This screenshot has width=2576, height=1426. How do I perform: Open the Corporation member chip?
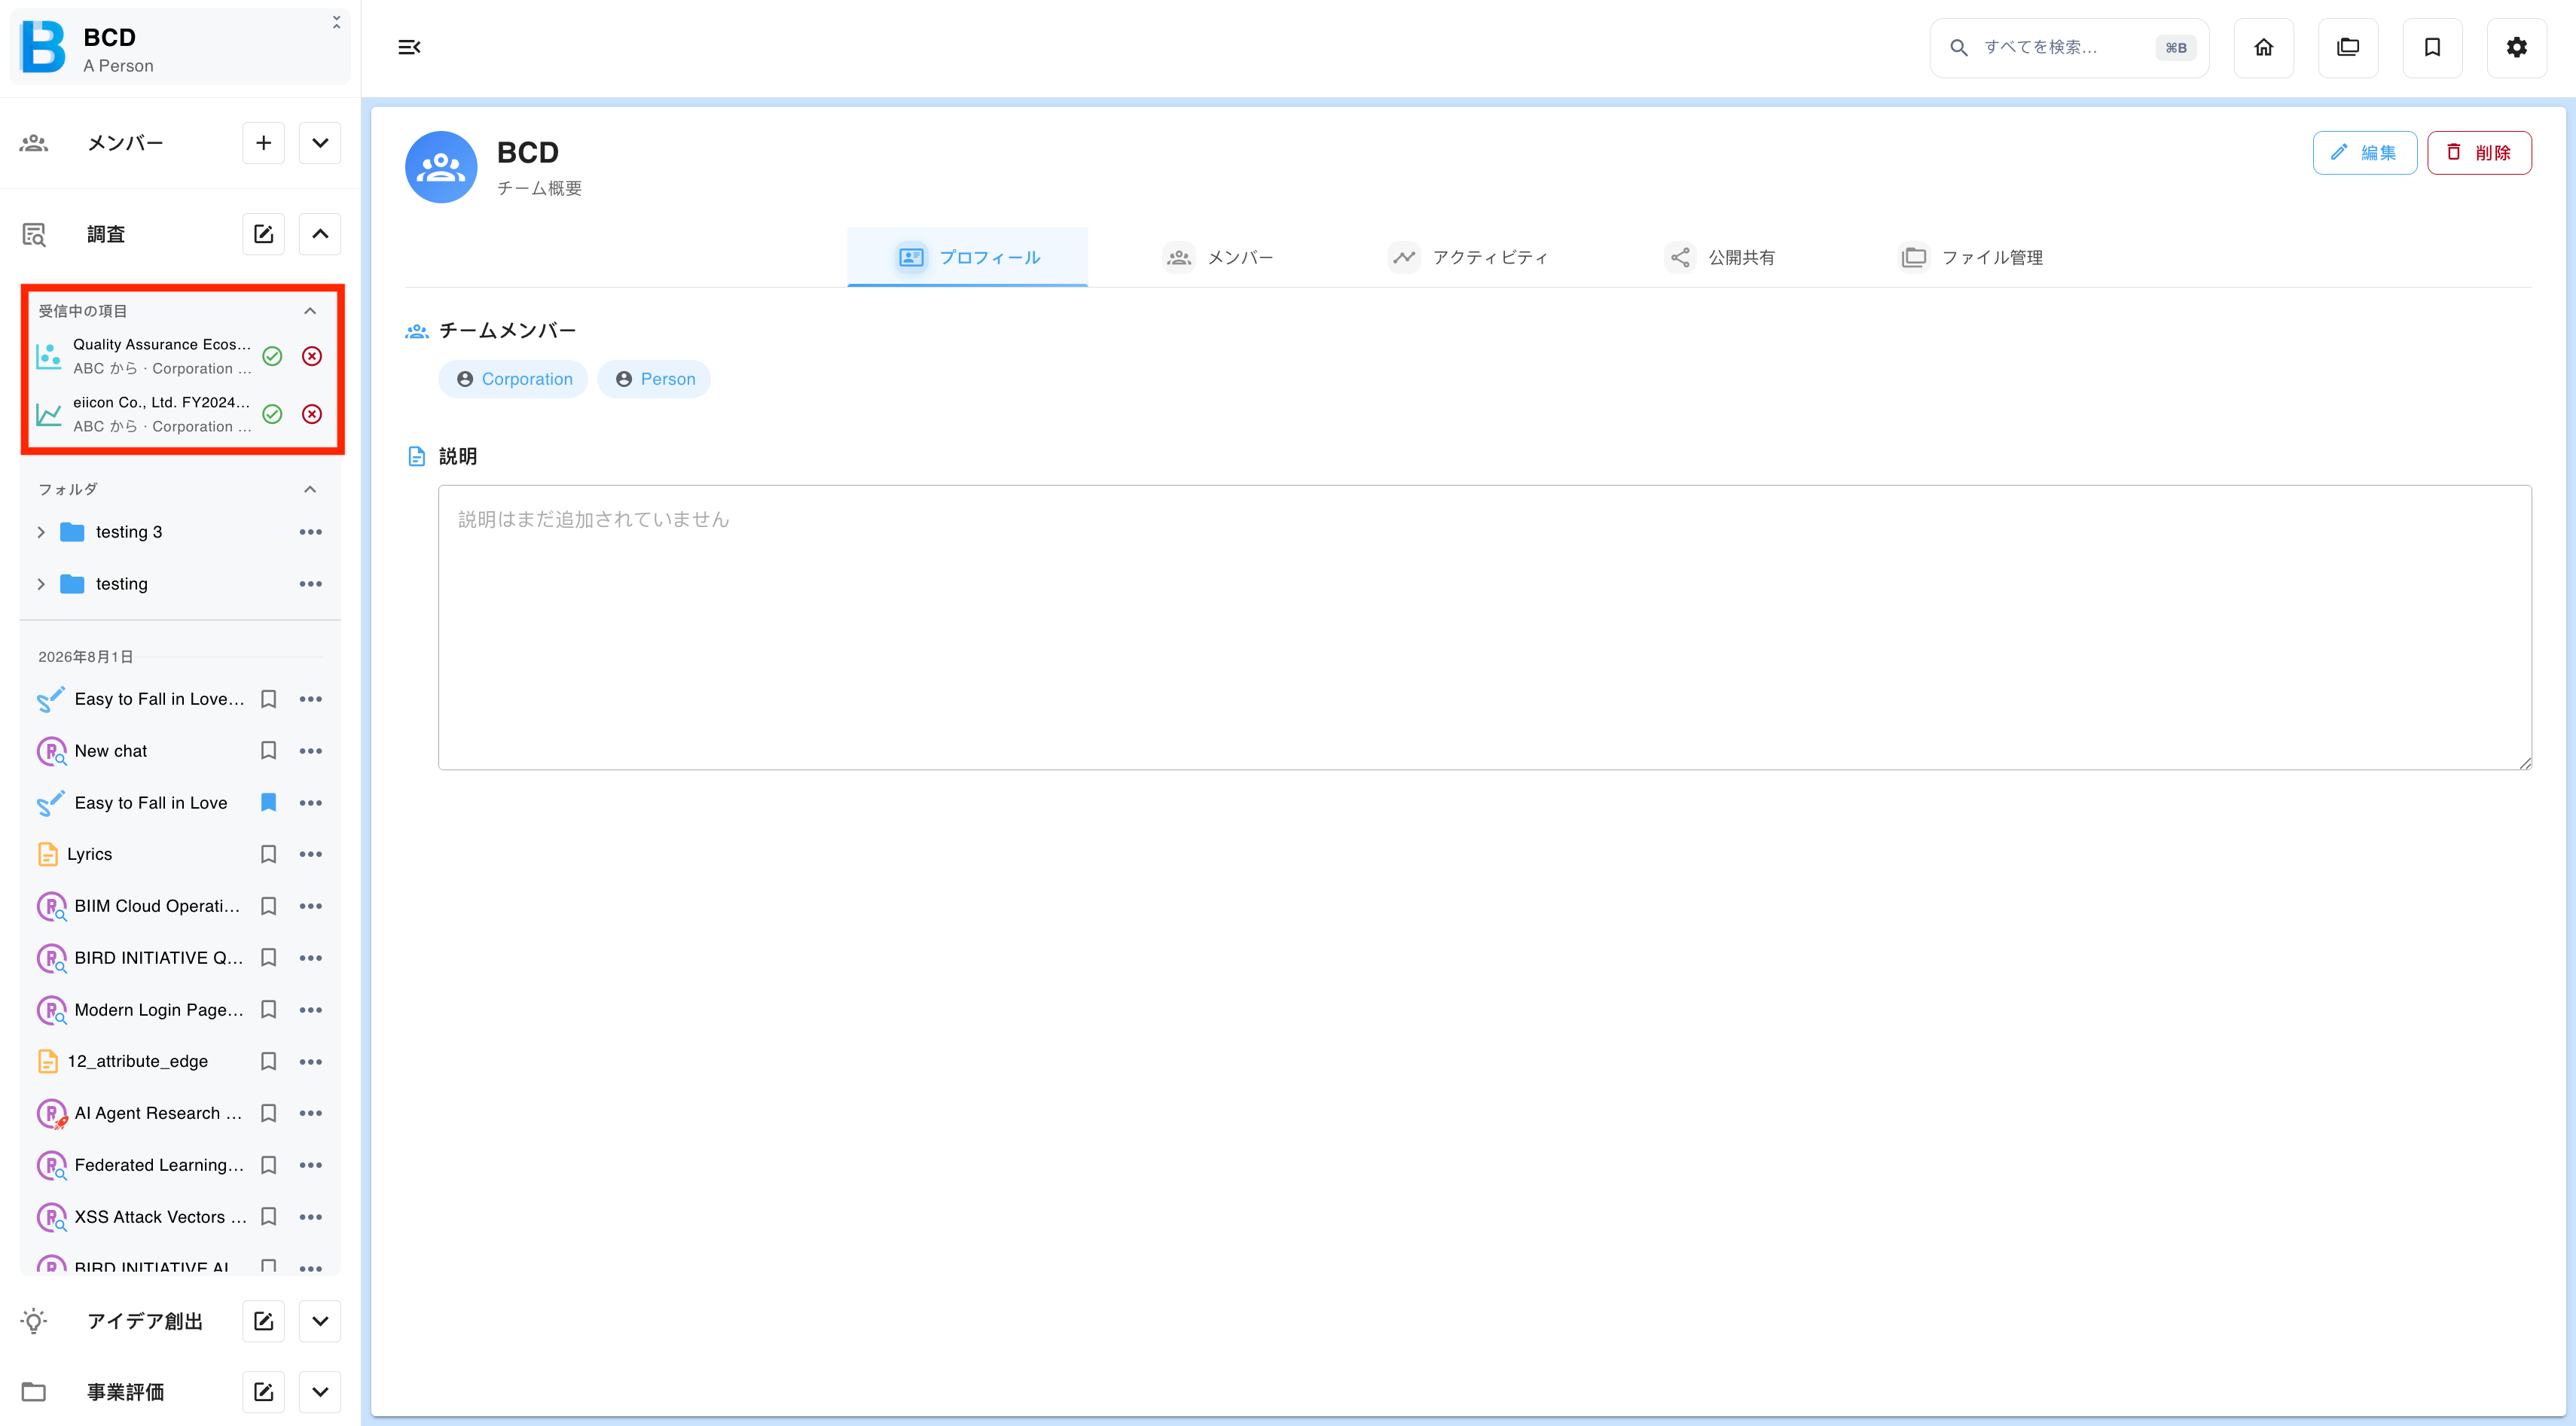(x=513, y=379)
